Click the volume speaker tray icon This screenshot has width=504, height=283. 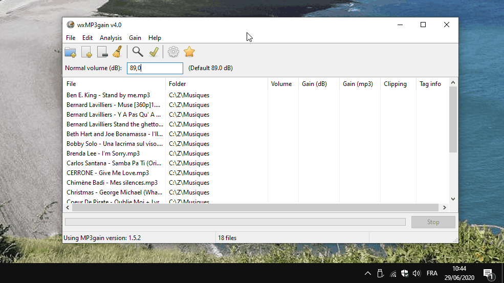click(417, 273)
